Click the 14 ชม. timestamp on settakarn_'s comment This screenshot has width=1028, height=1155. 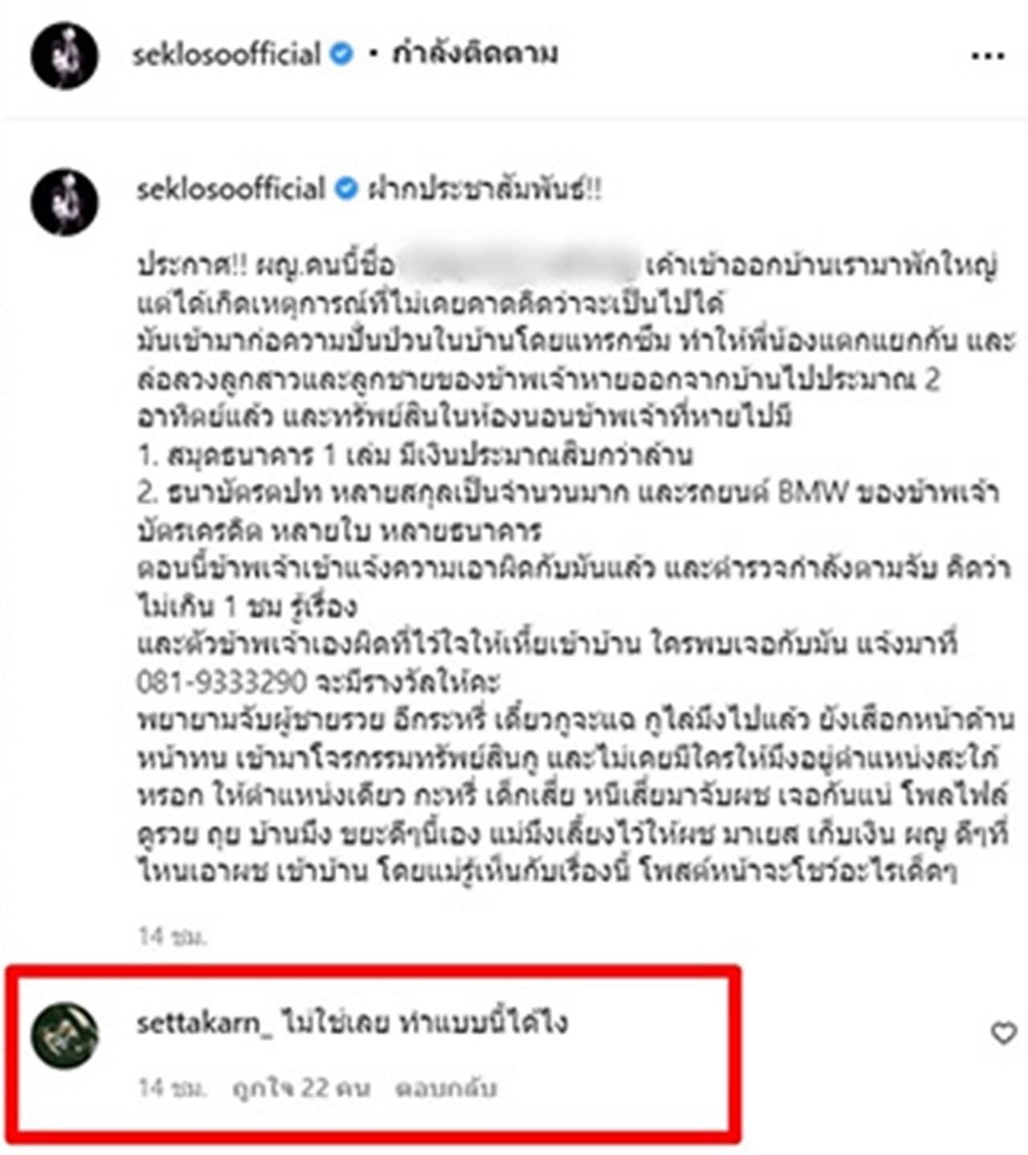[x=172, y=1088]
